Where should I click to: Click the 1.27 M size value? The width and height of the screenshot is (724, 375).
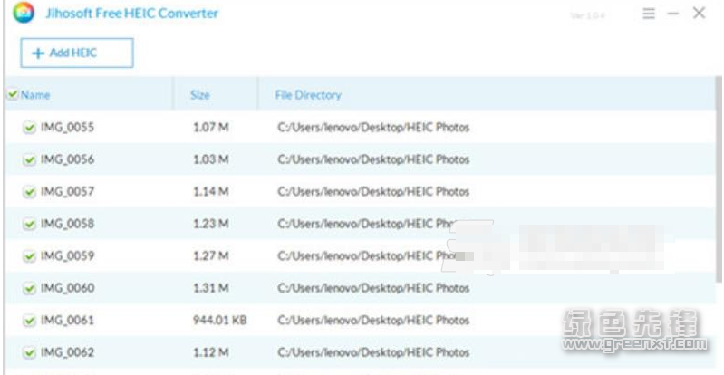210,255
